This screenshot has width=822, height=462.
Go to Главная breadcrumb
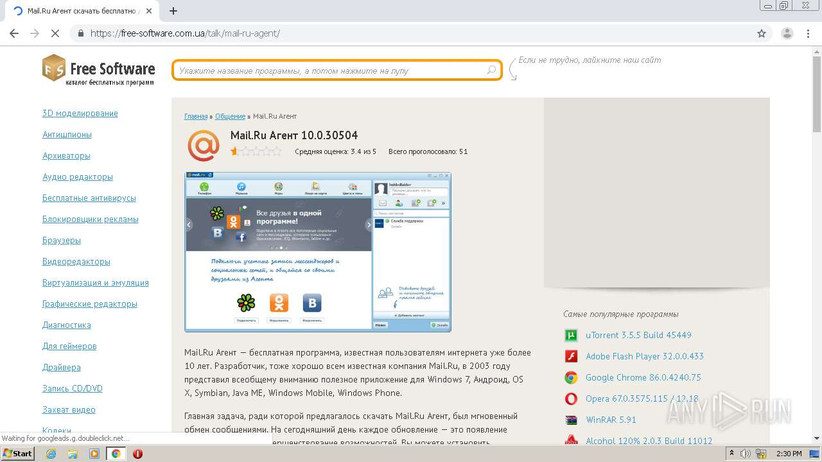click(196, 116)
